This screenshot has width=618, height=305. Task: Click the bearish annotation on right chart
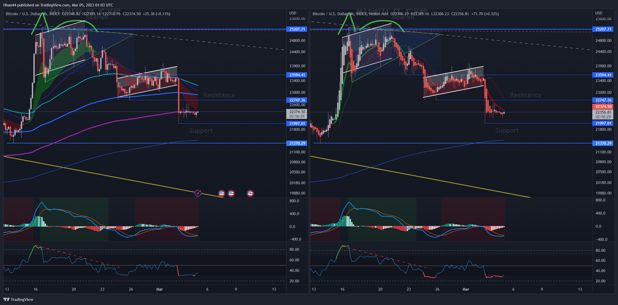pyautogui.click(x=403, y=17)
